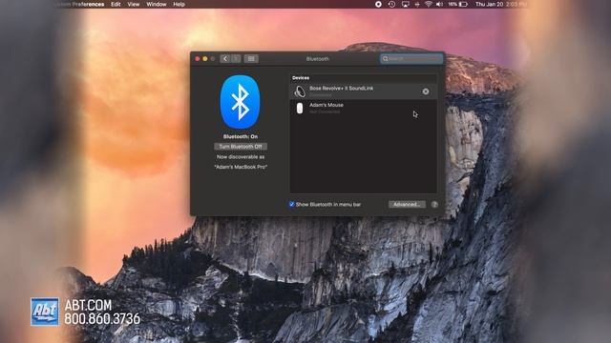Open the Help menu

pos(179,4)
